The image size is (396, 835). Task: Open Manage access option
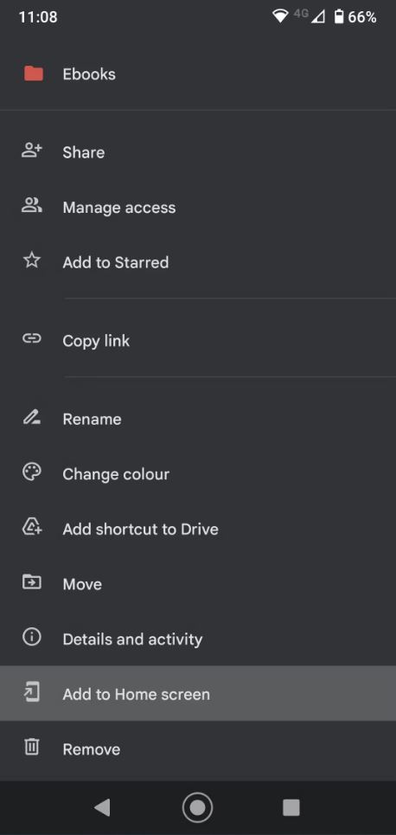click(198, 207)
